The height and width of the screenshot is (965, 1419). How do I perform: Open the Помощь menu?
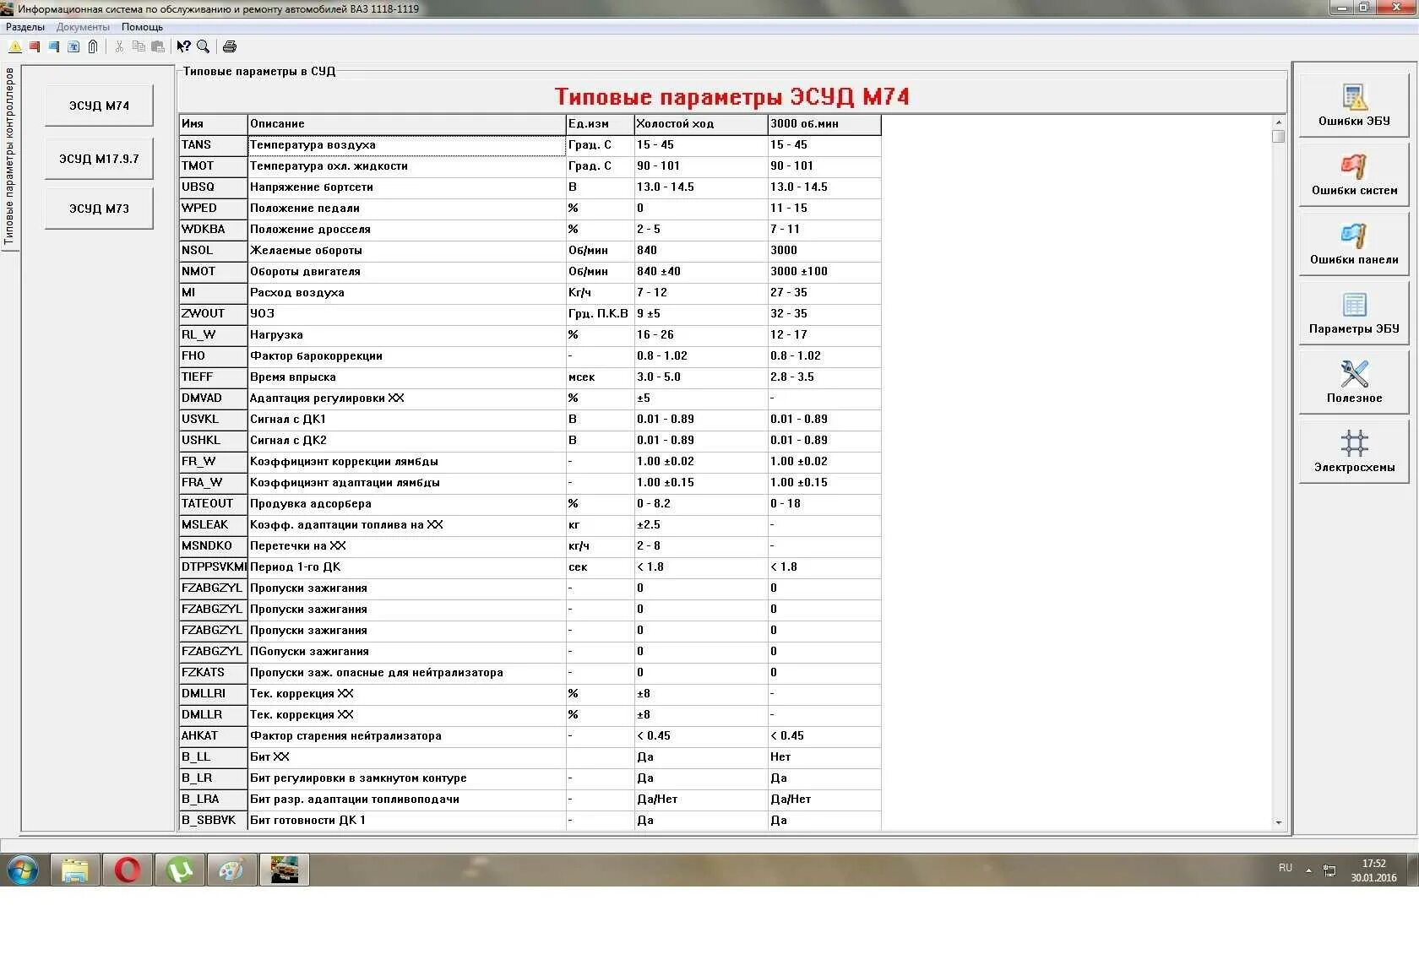[x=142, y=27]
